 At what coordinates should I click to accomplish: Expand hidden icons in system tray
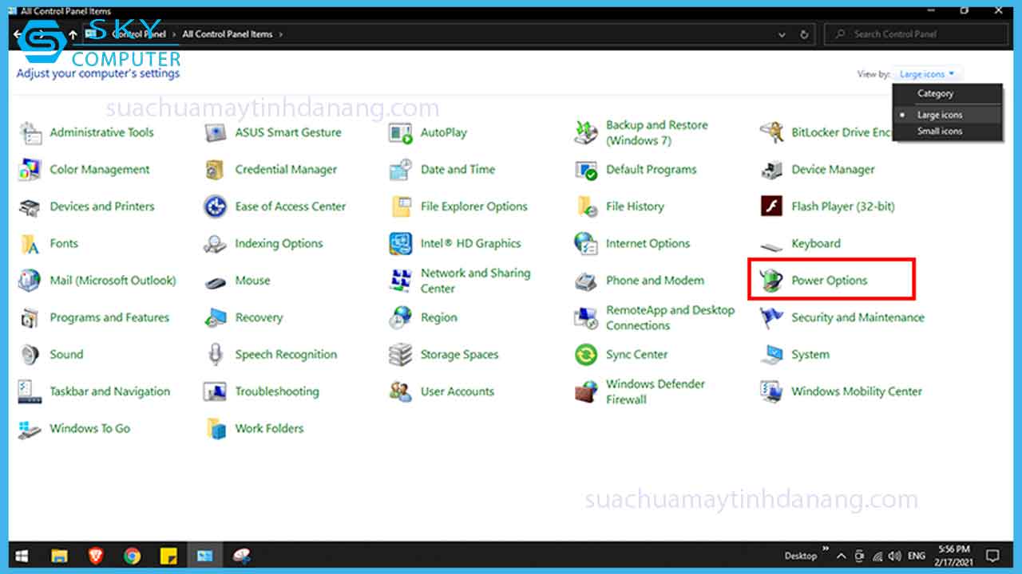coord(840,555)
